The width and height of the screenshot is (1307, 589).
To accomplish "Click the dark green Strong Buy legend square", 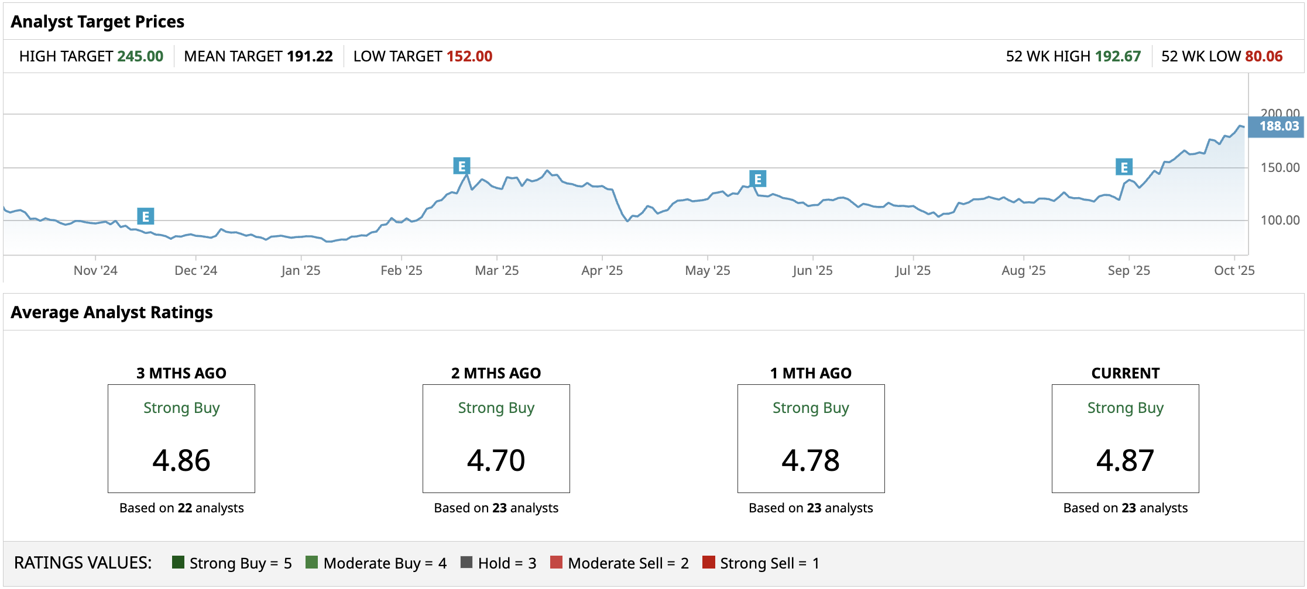I will click(x=179, y=562).
